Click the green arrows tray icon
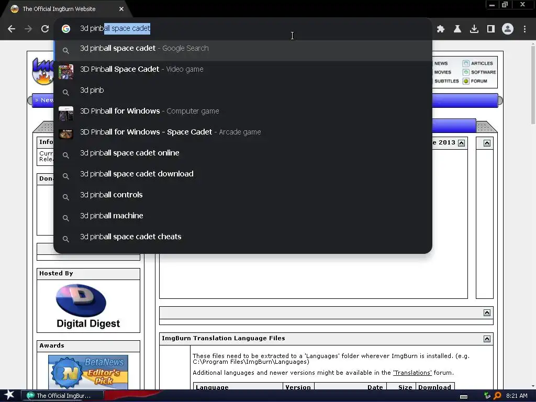Screen dimensions: 536x402 pos(487,396)
